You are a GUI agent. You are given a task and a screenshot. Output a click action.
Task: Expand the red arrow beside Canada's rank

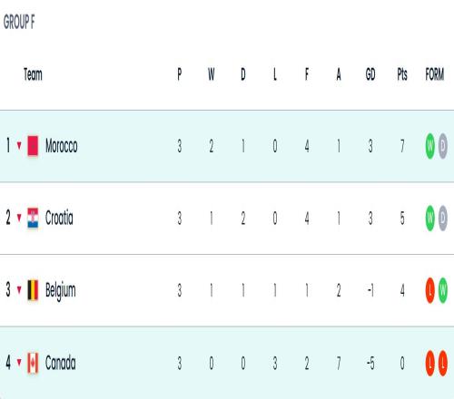pos(19,362)
